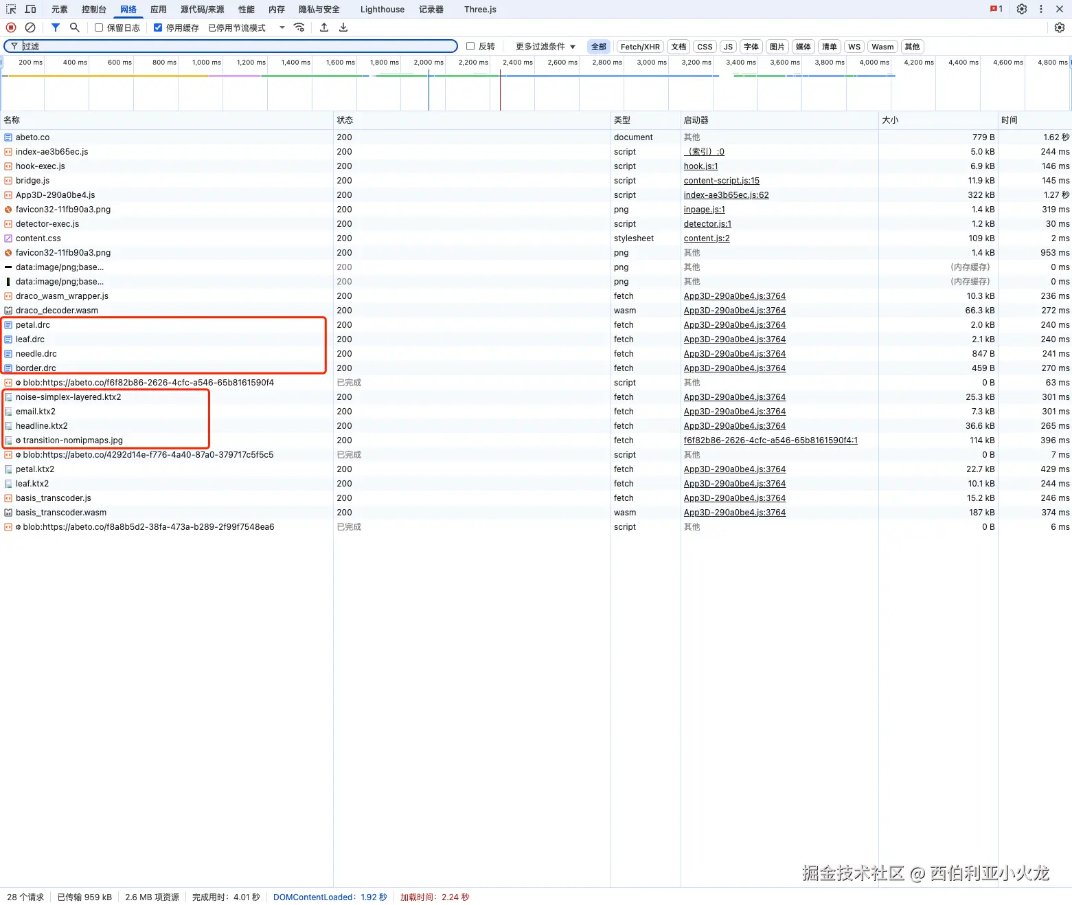This screenshot has height=905, width=1072.
Task: Filter by WS requests
Action: 854,47
